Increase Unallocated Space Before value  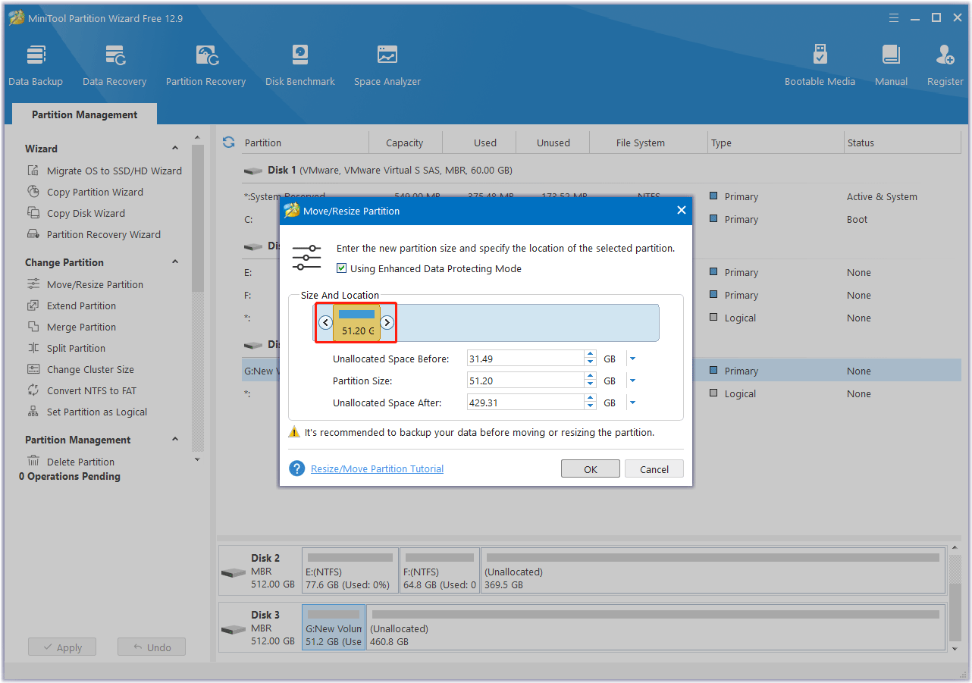pyautogui.click(x=591, y=355)
